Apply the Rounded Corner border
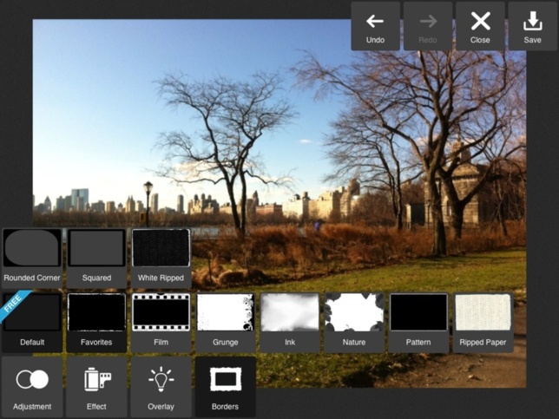Image resolution: width=559 pixels, height=419 pixels. pyautogui.click(x=32, y=258)
